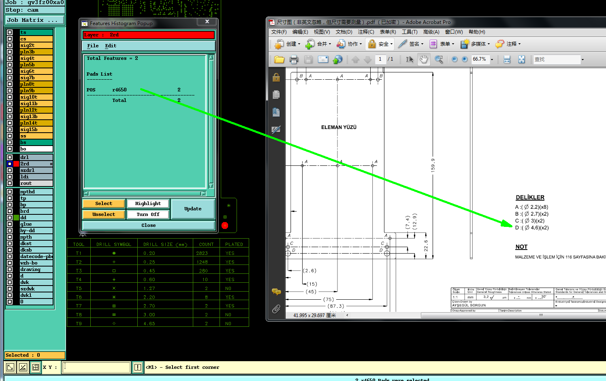Click the Turn Off button
Viewport: 606px width, 381px height.
coord(148,214)
